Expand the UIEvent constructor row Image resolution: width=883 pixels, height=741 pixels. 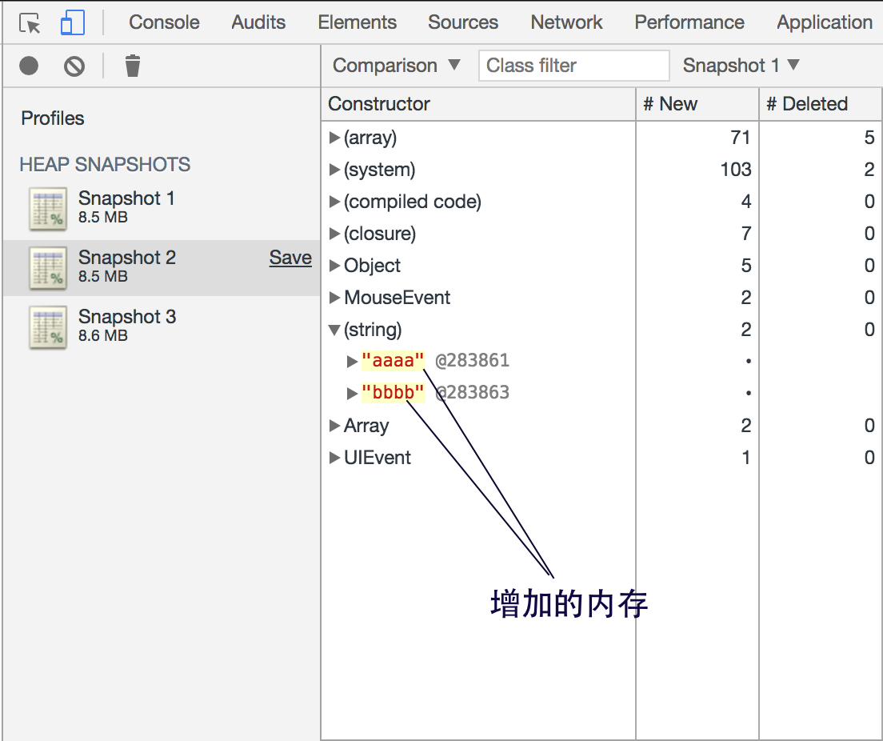[x=334, y=458]
